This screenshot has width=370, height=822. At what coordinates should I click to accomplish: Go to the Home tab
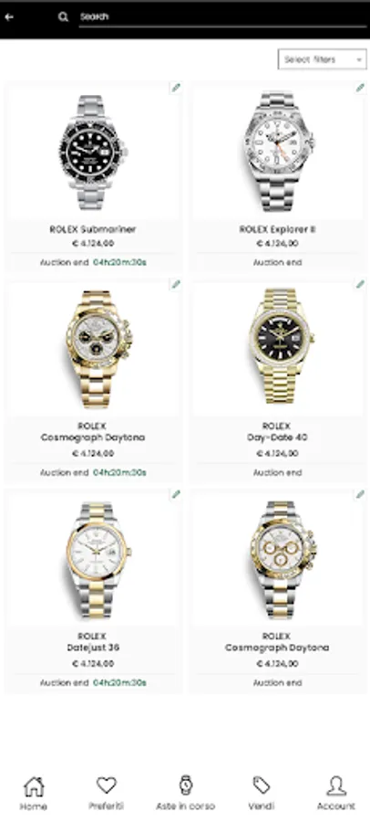[34, 794]
